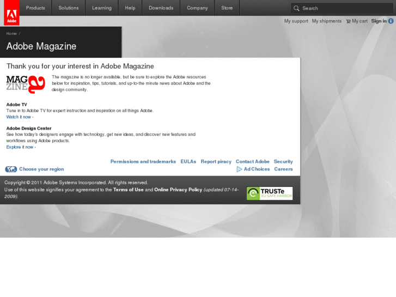This screenshot has width=396, height=297.
Task: Click the red Adobe logo
Action: pyautogui.click(x=11, y=13)
